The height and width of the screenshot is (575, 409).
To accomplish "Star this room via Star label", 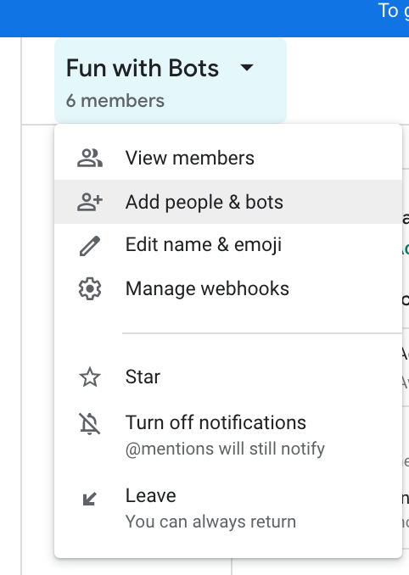I will click(x=143, y=377).
